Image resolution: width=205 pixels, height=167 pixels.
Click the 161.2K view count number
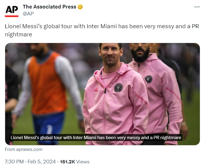pos(68,162)
